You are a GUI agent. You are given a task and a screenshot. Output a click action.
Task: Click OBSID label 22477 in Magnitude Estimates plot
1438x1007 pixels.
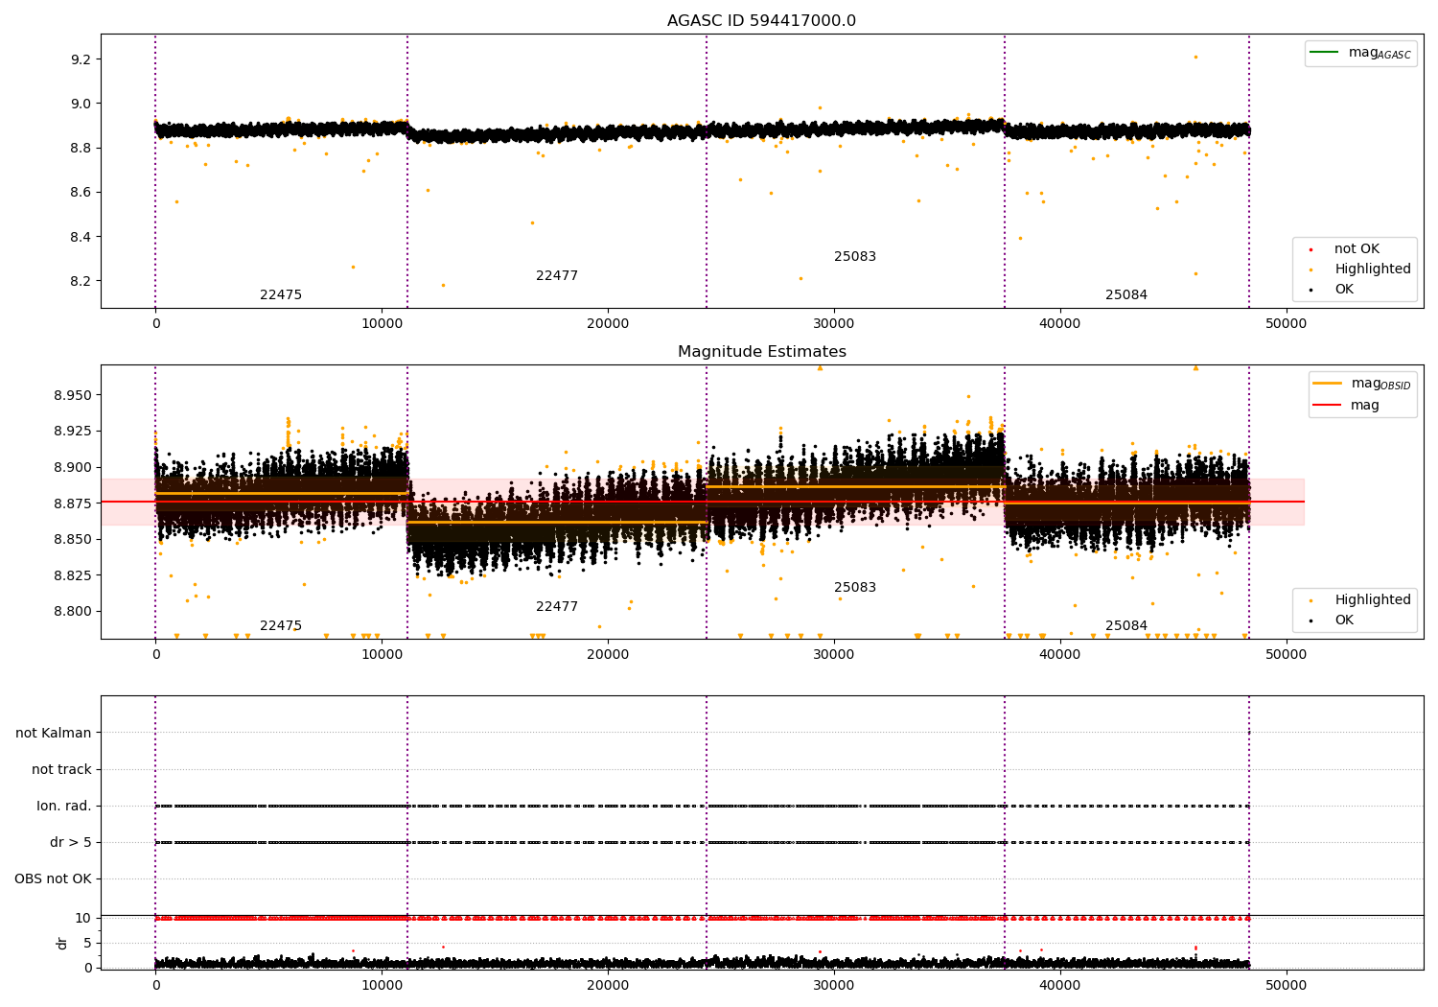click(x=557, y=607)
